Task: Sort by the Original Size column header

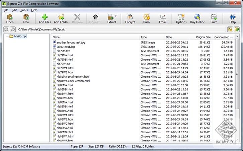Action: click(201, 37)
